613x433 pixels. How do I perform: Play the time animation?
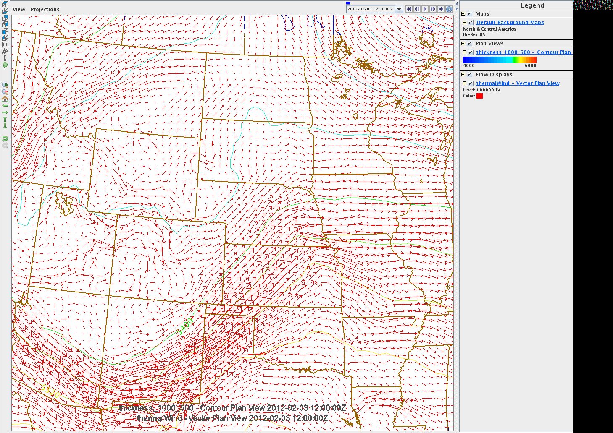click(425, 9)
